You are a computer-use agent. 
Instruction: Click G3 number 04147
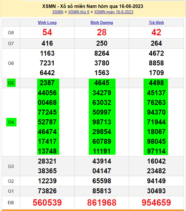coord(102,171)
